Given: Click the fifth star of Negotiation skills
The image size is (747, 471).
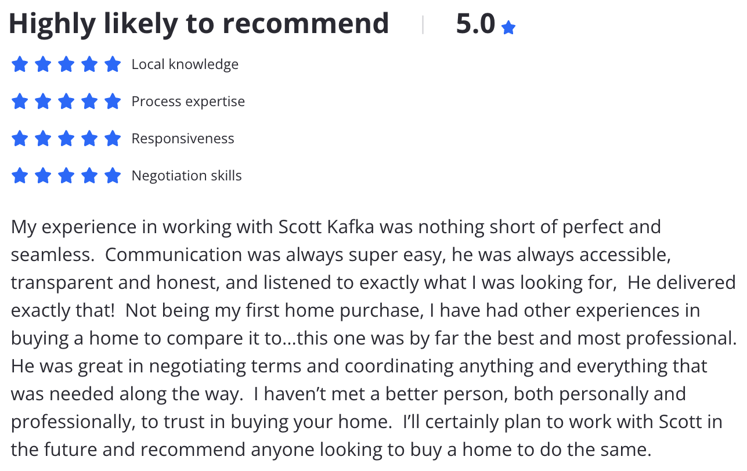Looking at the screenshot, I should pos(113,175).
